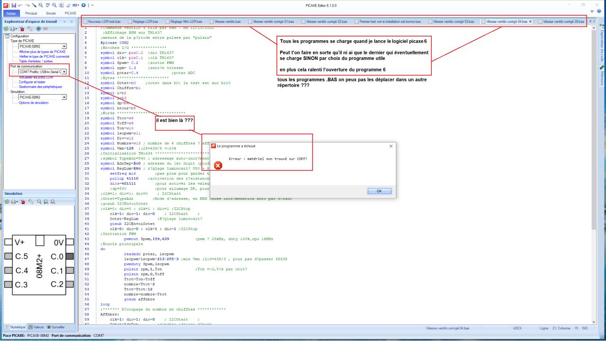Click the code editor vertical scrollbar
The width and height of the screenshot is (606, 341).
[x=594, y=175]
